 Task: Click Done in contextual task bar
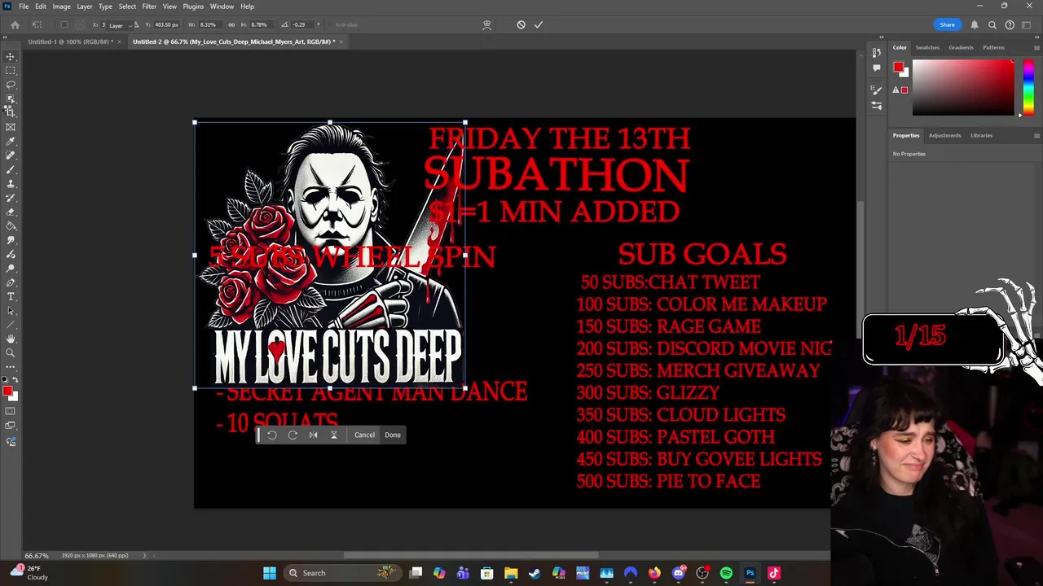click(x=393, y=435)
